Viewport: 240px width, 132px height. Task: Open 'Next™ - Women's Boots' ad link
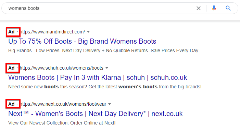tap(96, 114)
